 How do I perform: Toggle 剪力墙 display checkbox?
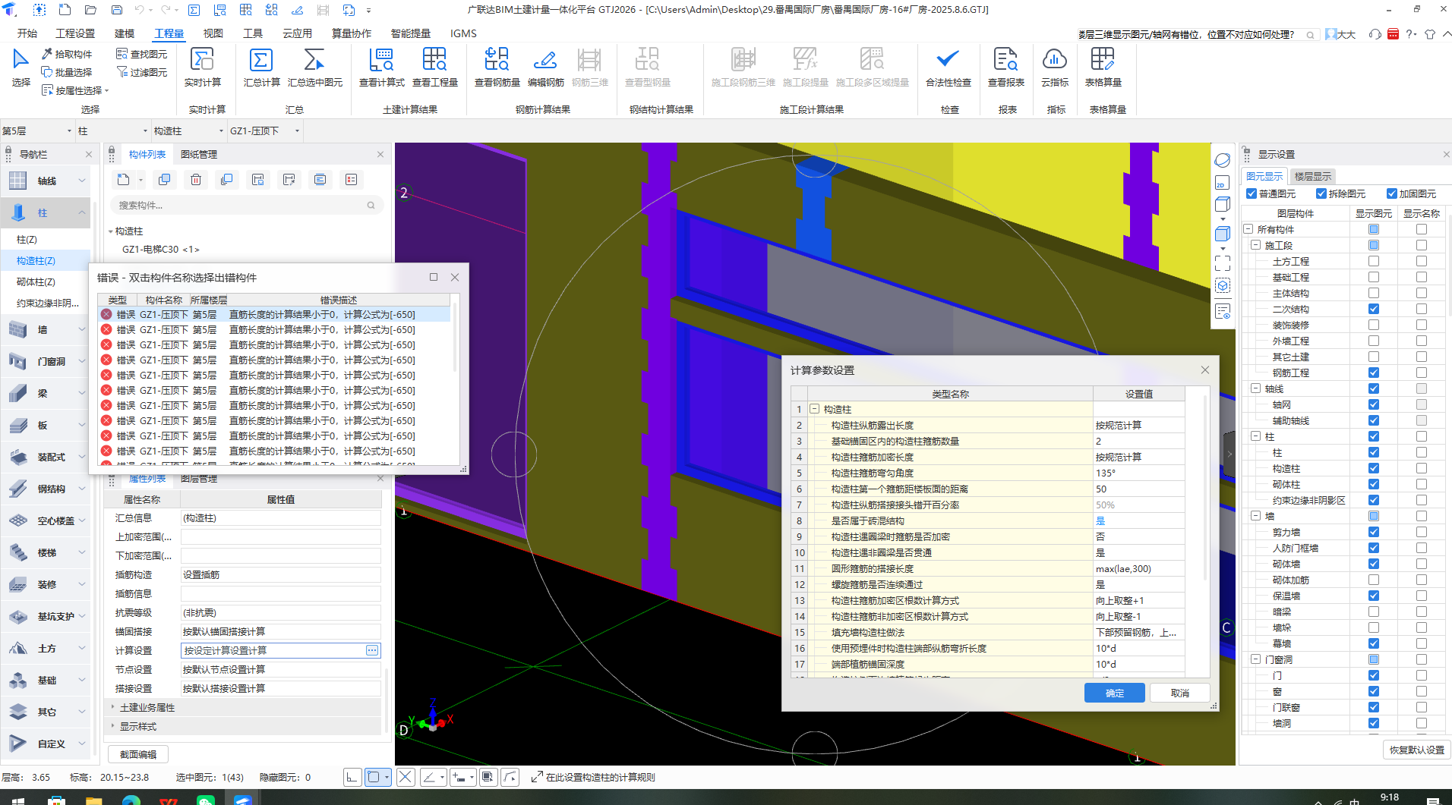[x=1373, y=532]
